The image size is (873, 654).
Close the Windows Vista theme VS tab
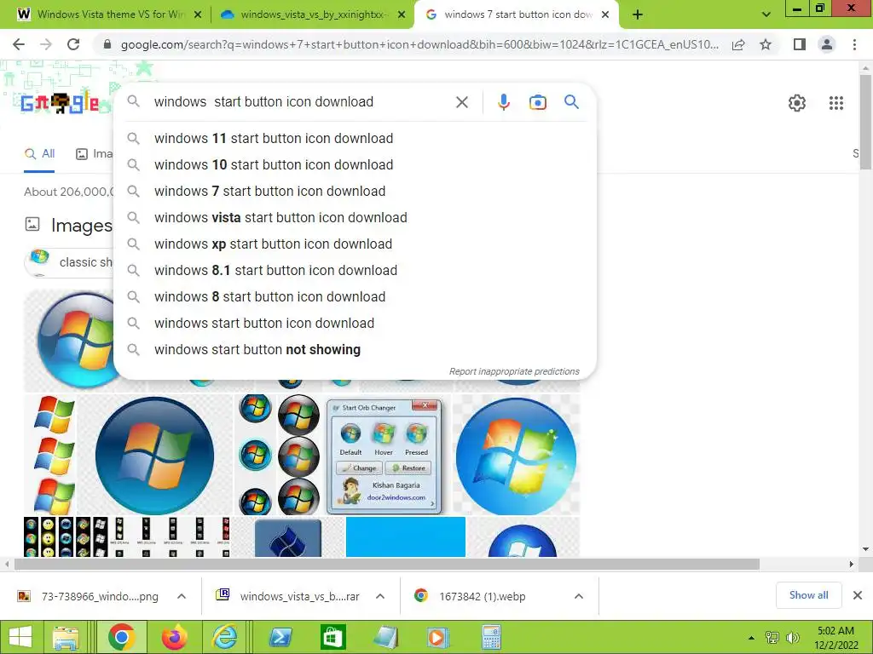[198, 15]
